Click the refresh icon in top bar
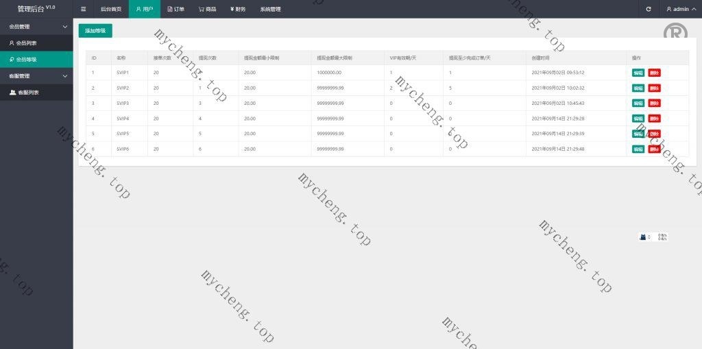The height and width of the screenshot is (349, 702). click(x=649, y=9)
